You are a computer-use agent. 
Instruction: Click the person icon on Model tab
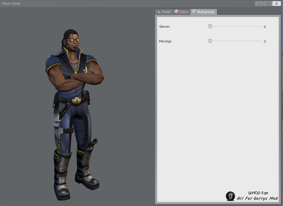pyautogui.click(x=159, y=12)
